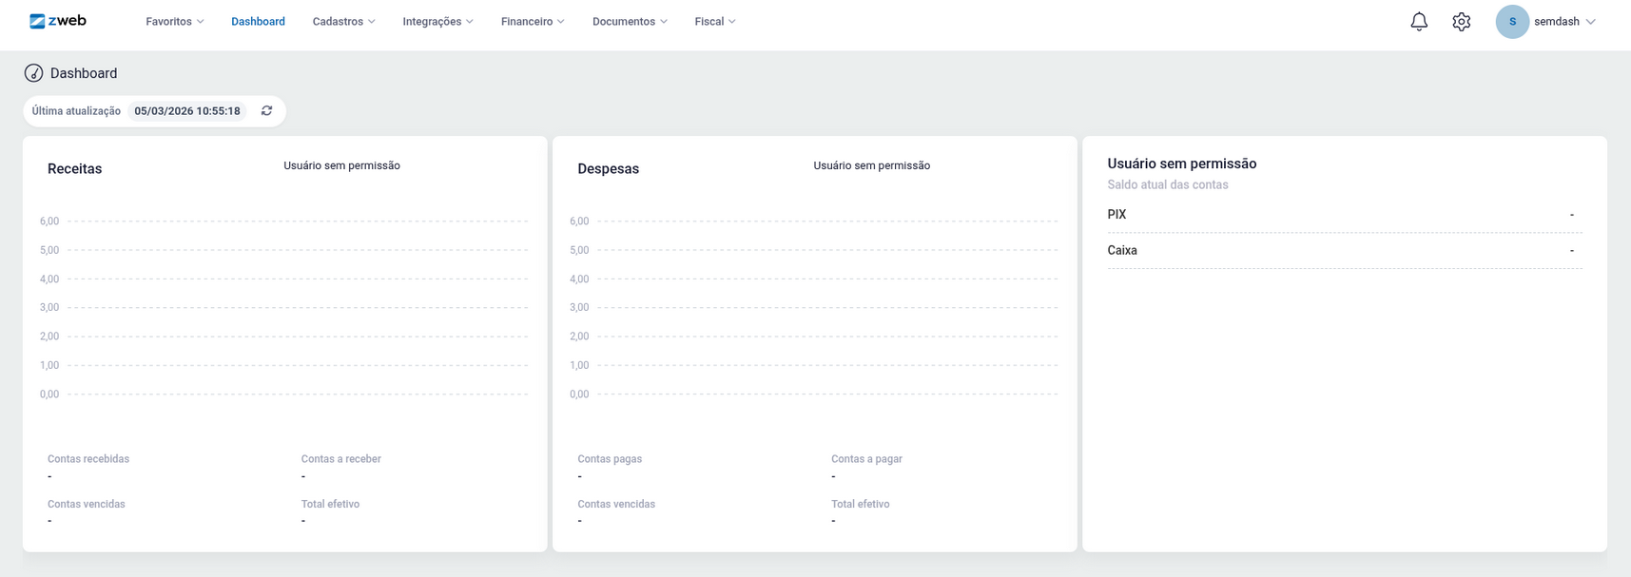
Task: Click the zweb logo
Action: 58,21
